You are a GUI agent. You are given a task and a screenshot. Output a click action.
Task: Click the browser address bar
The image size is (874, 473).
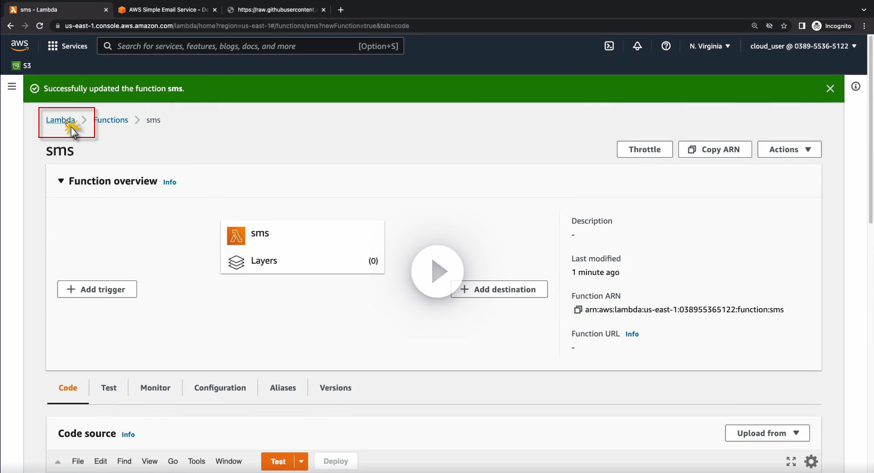(399, 26)
